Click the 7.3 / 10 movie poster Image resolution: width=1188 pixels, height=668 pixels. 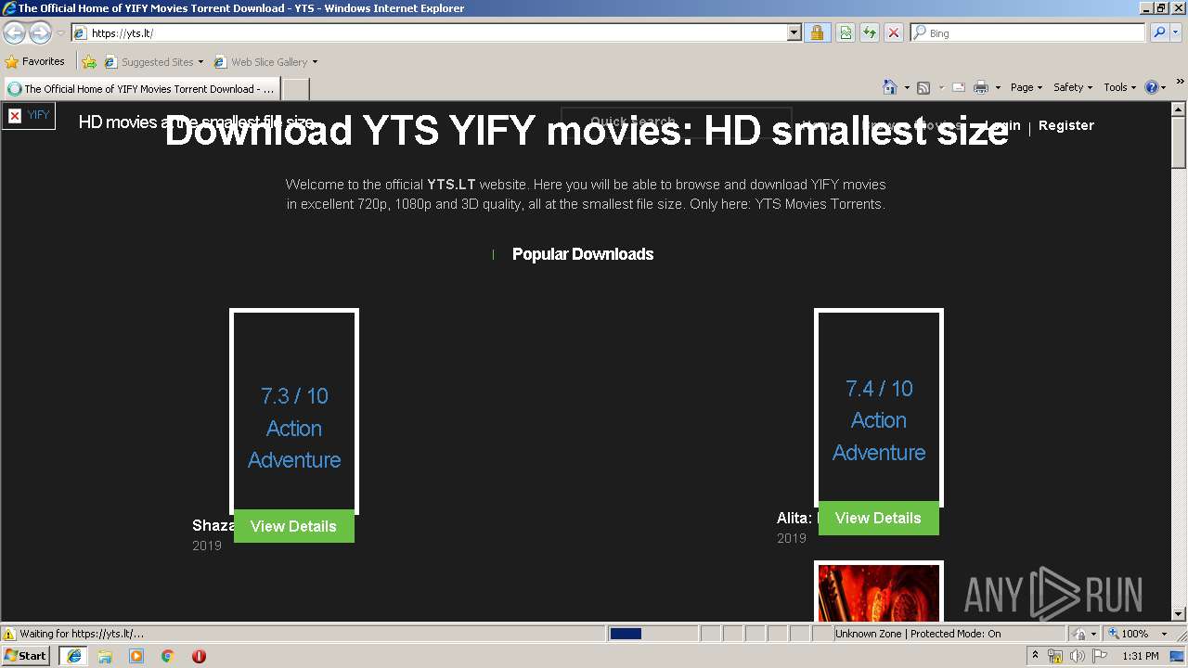click(294, 411)
